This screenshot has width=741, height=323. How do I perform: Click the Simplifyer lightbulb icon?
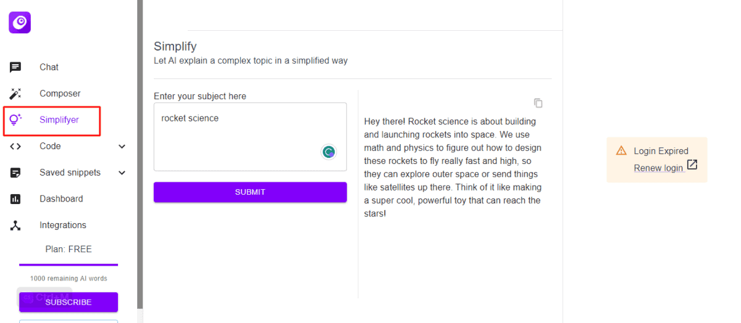(x=15, y=120)
